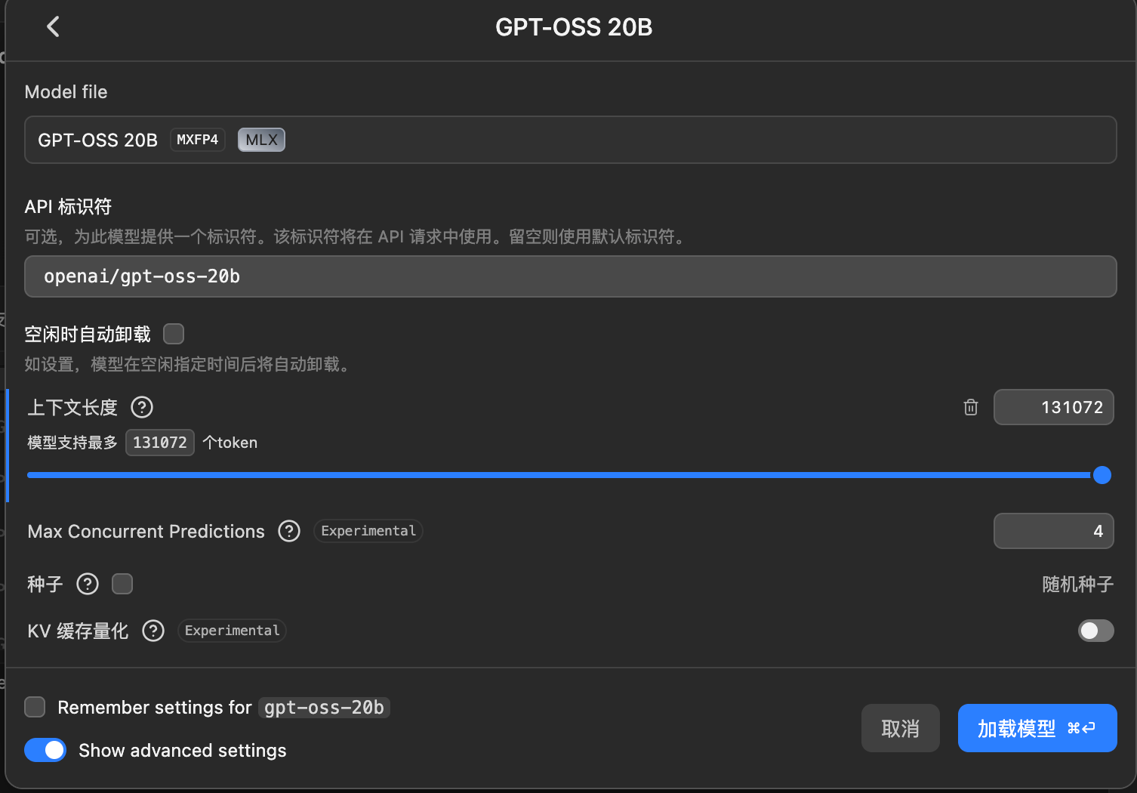The width and height of the screenshot is (1137, 793).
Task: Turn on KV 缓存量化 switch
Action: (1095, 631)
